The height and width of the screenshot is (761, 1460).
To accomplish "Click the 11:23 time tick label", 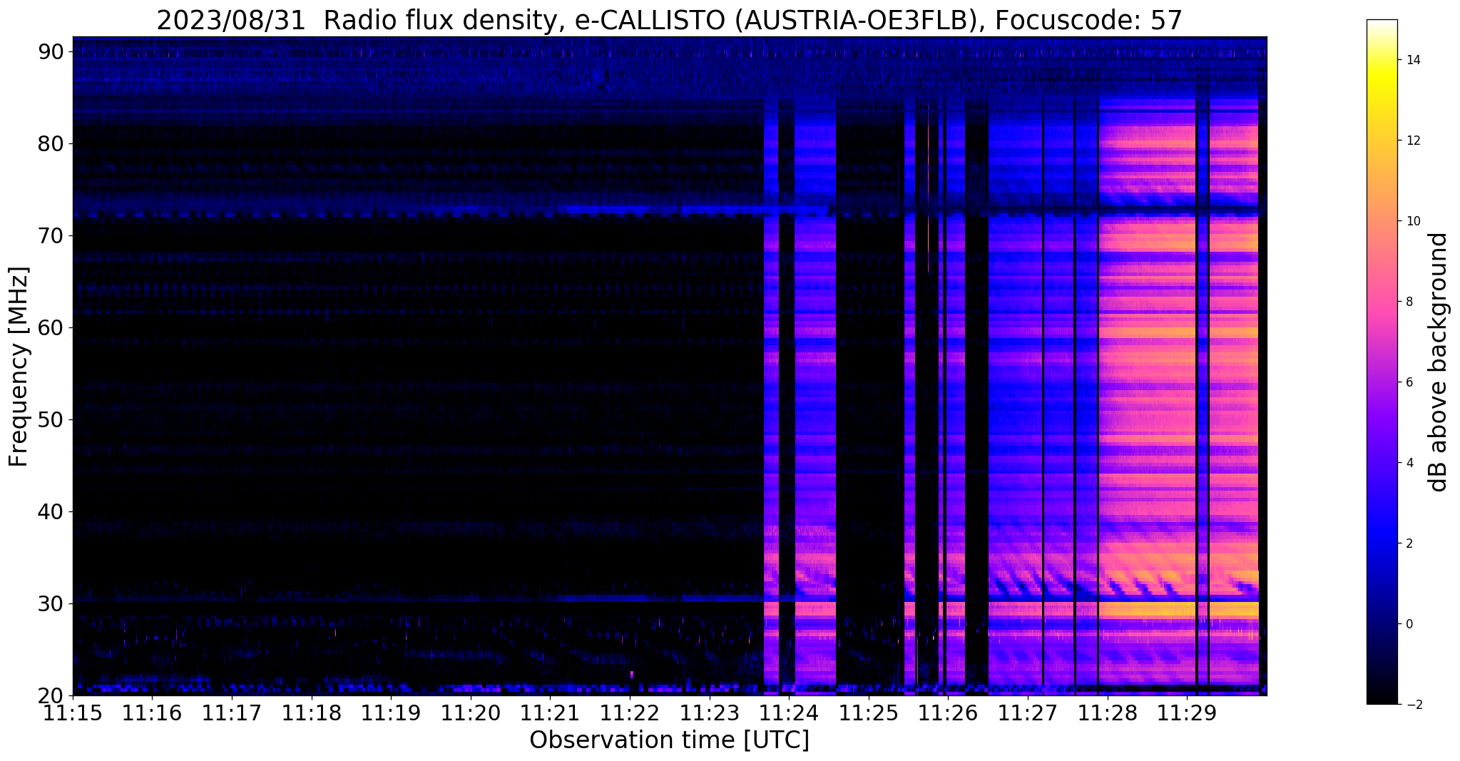I will click(x=710, y=713).
